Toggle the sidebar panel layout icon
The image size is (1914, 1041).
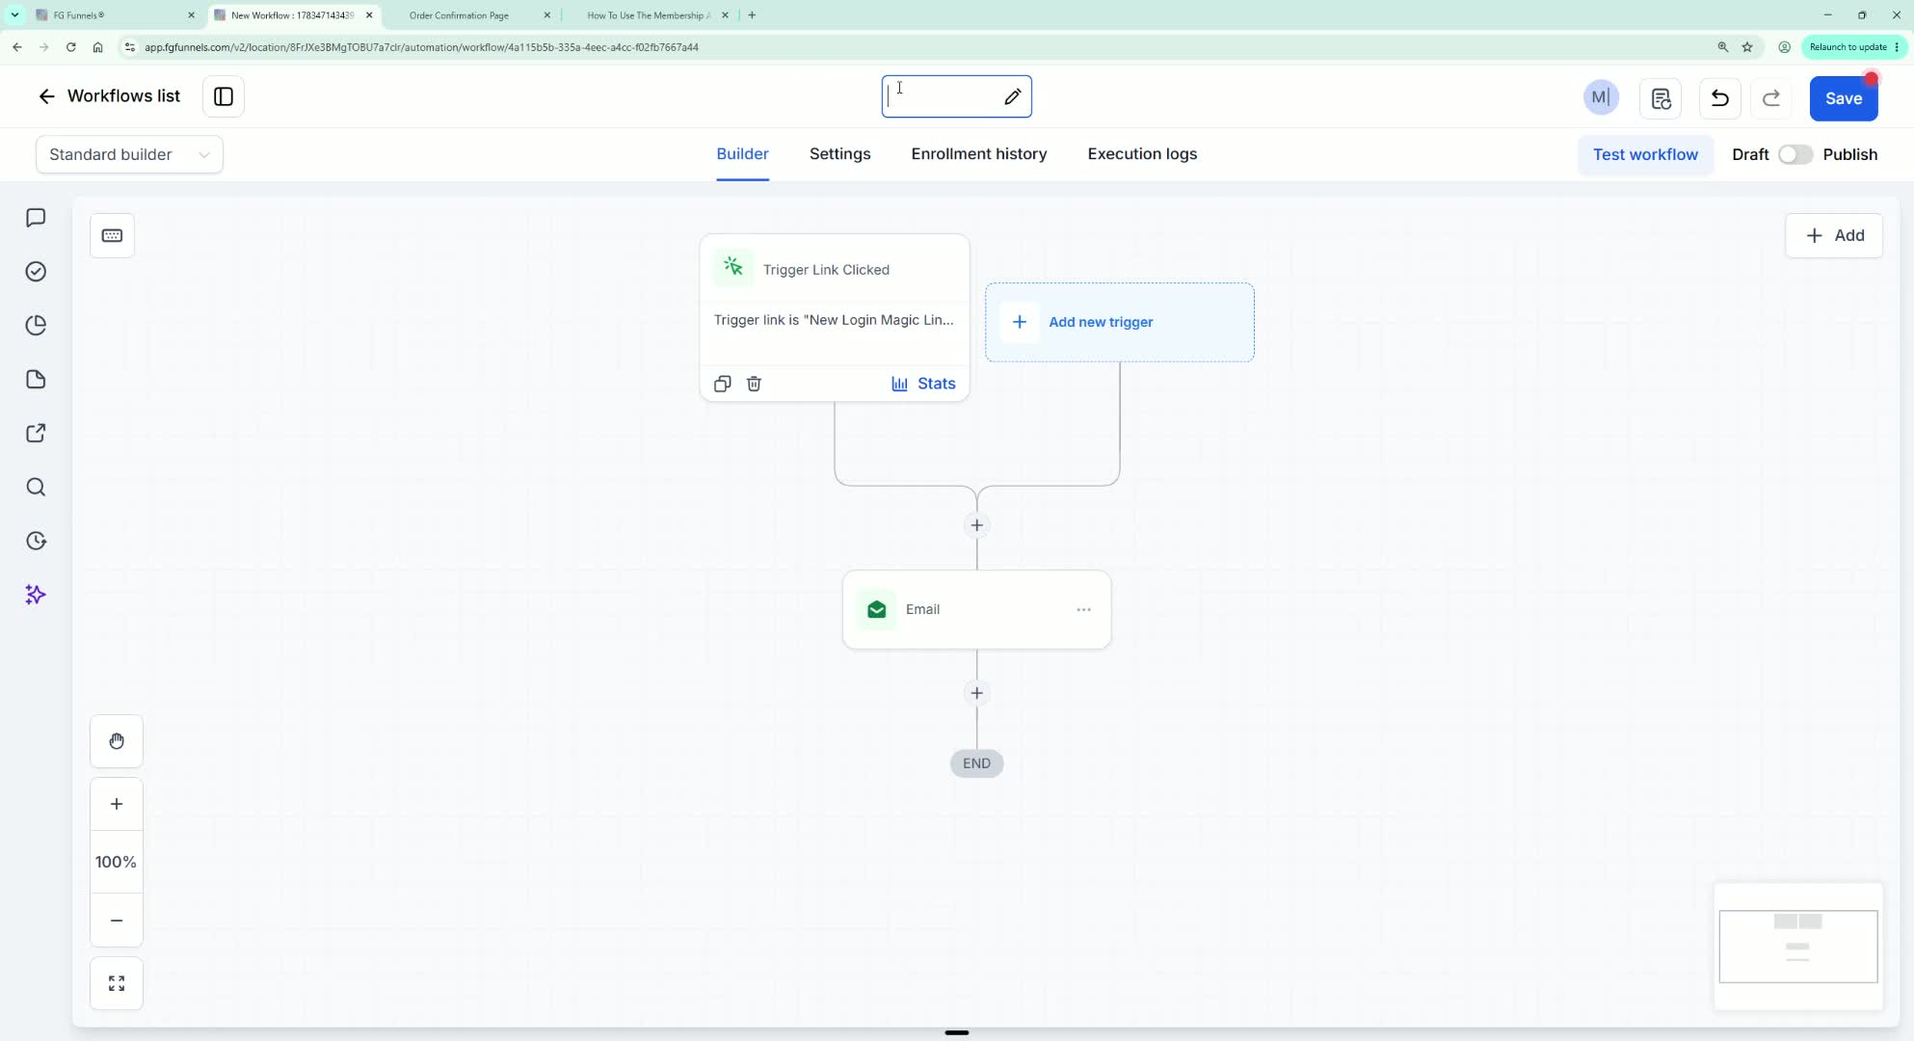(224, 96)
